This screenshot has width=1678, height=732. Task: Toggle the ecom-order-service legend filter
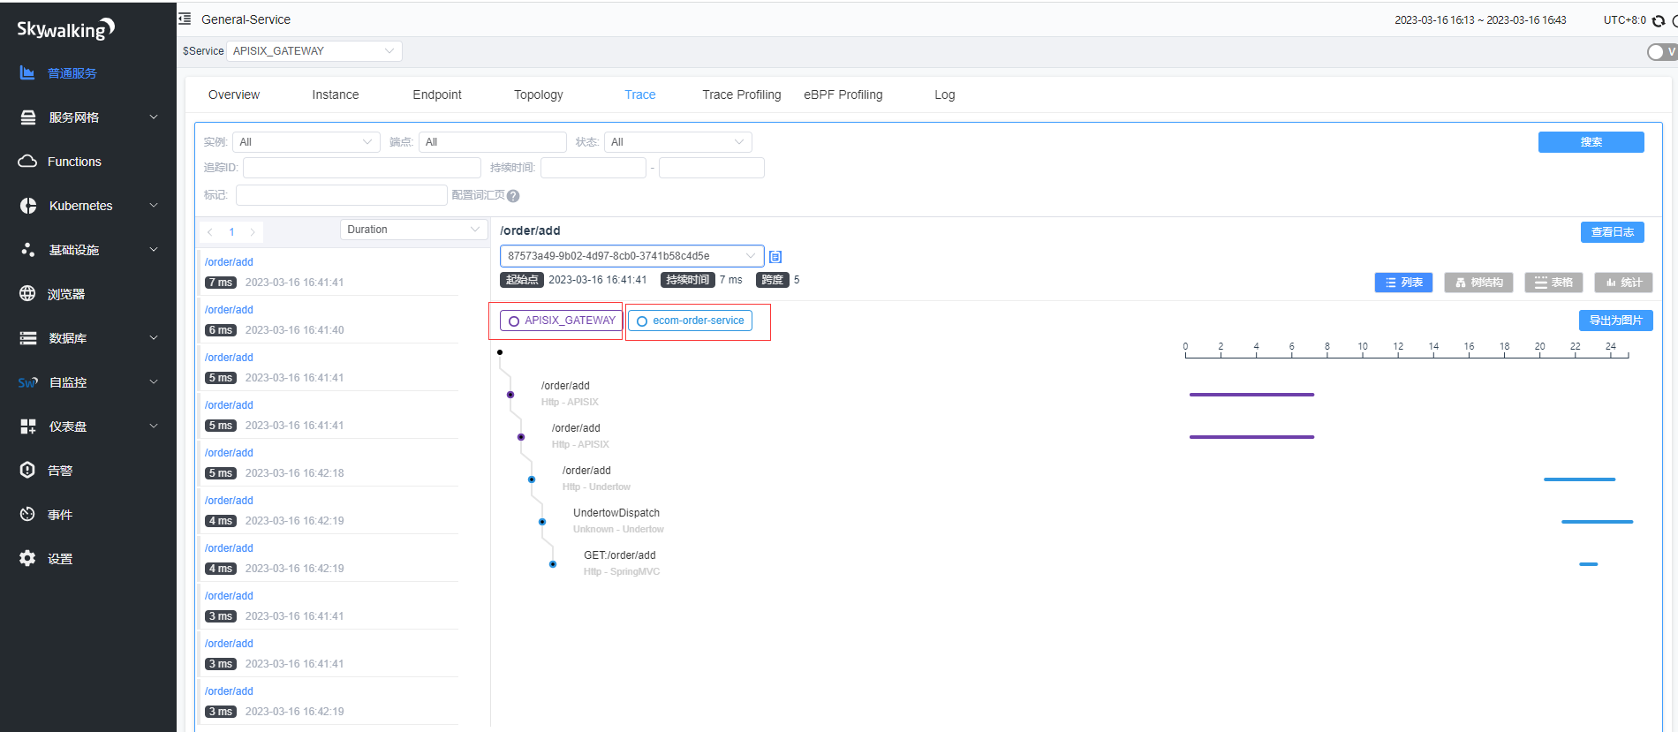pos(690,321)
